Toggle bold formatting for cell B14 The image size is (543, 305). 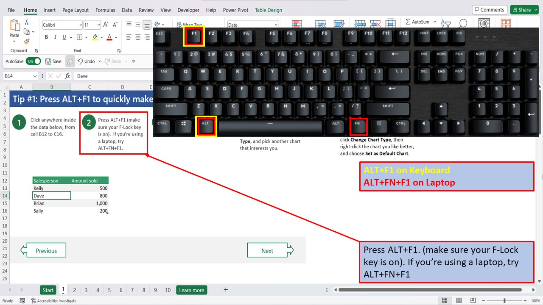coord(46,37)
